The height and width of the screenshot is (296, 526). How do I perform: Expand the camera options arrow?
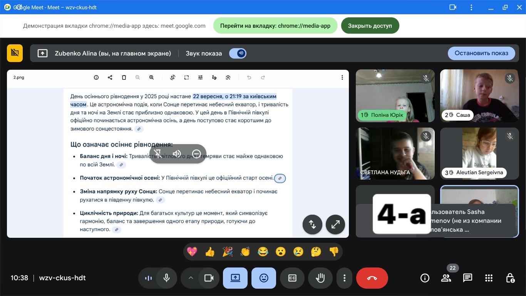click(x=190, y=278)
